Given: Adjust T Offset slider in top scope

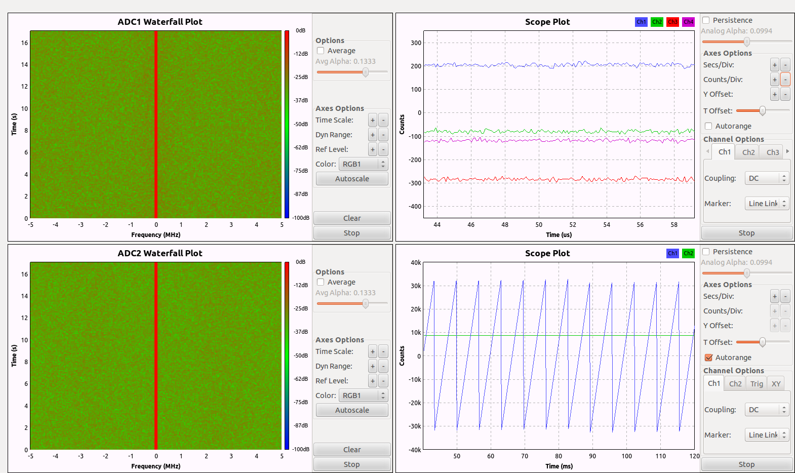Looking at the screenshot, I should (762, 110).
